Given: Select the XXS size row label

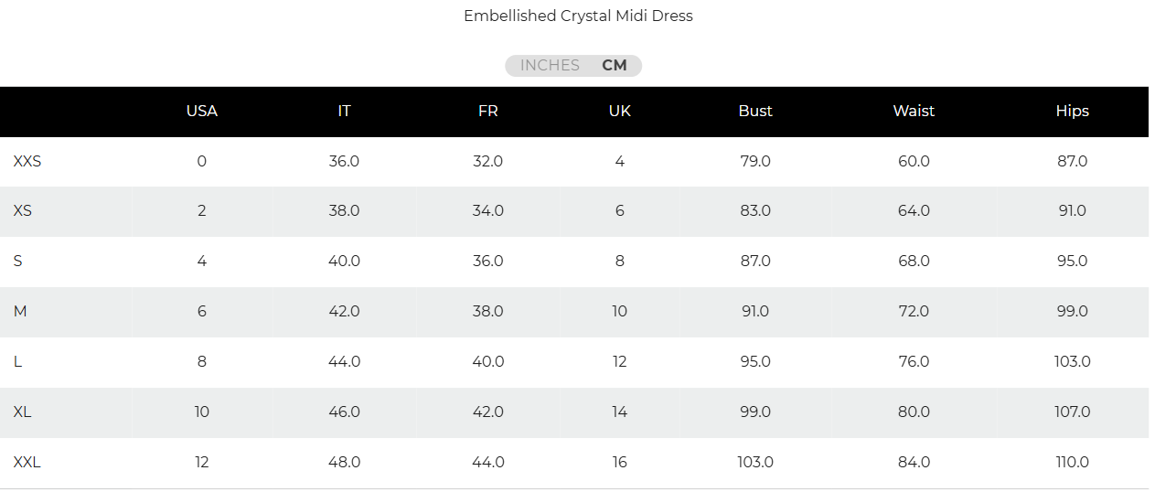Looking at the screenshot, I should (x=27, y=161).
